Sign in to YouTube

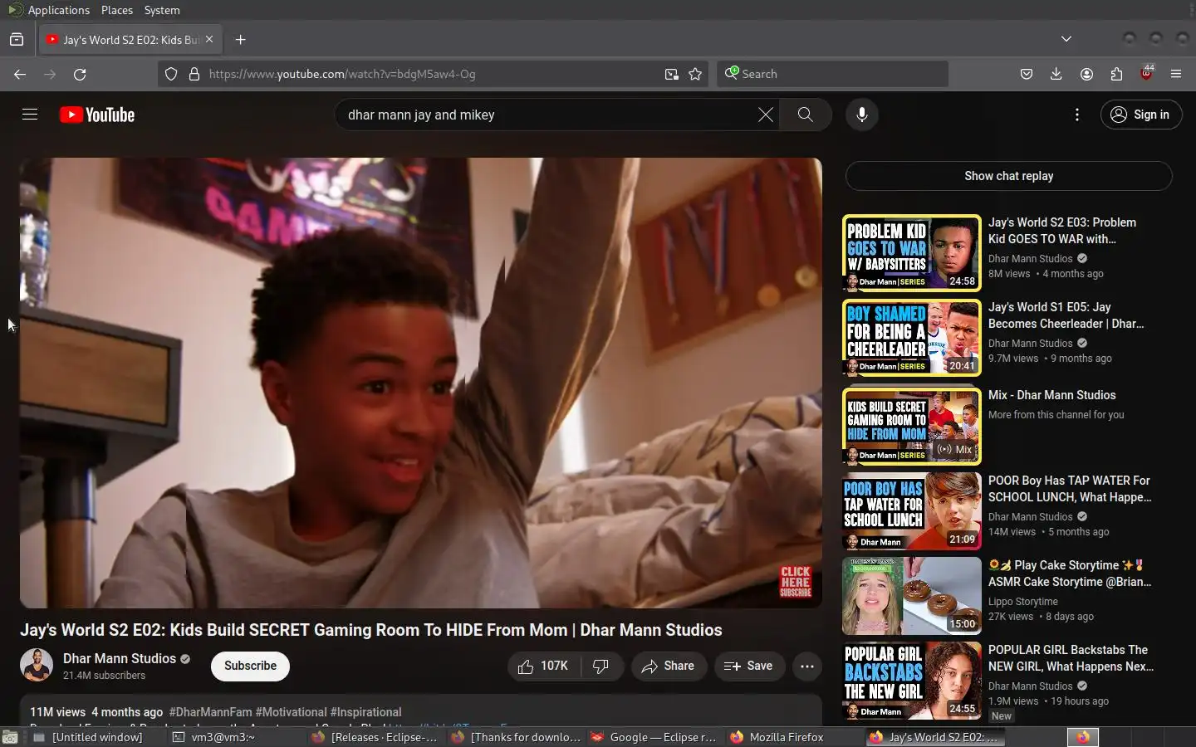click(1141, 115)
